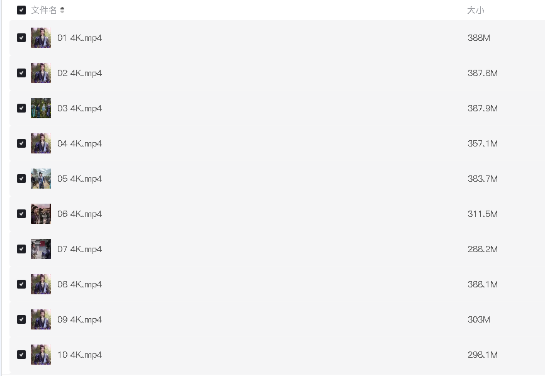
Task: Open the file named 08 4K.mp4
Action: [x=79, y=284]
